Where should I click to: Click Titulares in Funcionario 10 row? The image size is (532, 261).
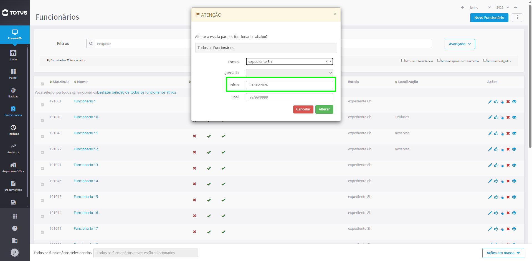click(402, 117)
